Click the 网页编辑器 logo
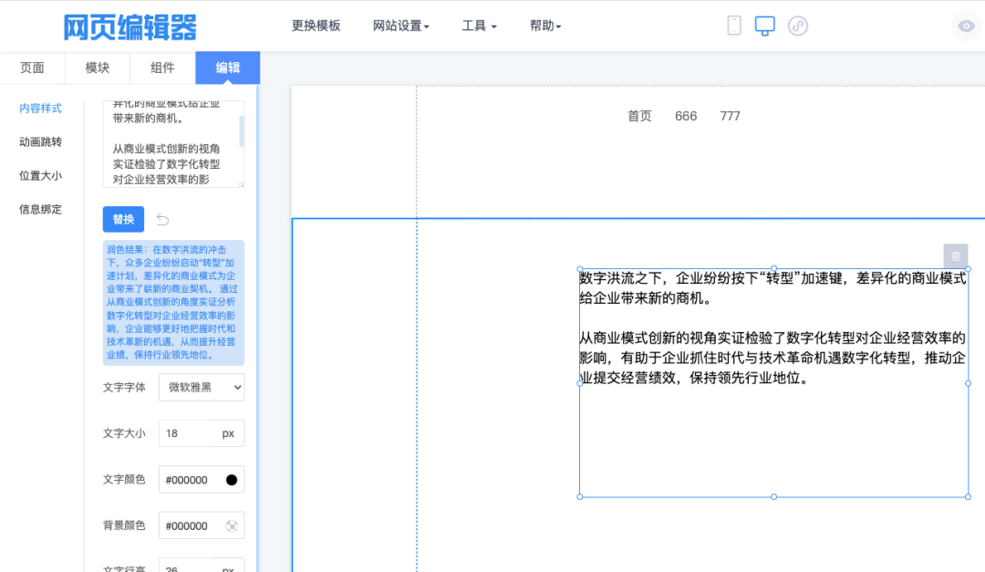 coord(130,26)
